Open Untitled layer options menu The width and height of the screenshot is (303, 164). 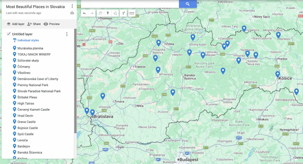(67, 34)
